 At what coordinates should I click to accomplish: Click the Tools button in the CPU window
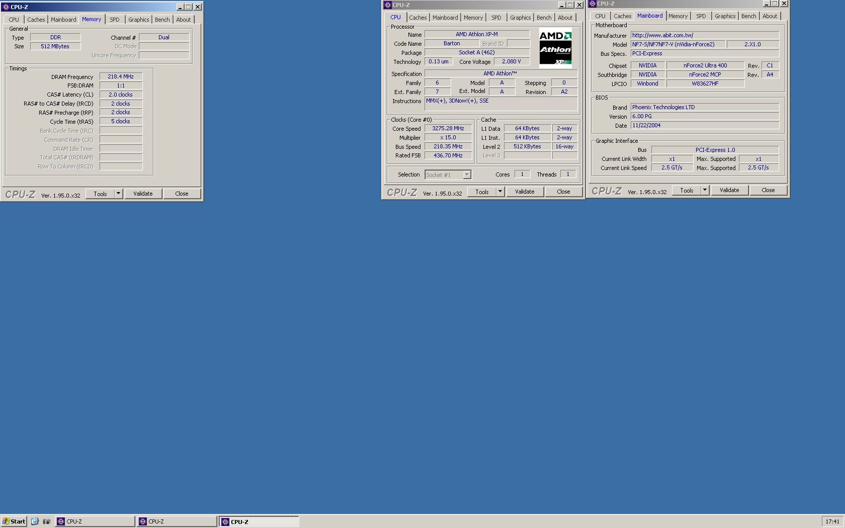coord(482,192)
